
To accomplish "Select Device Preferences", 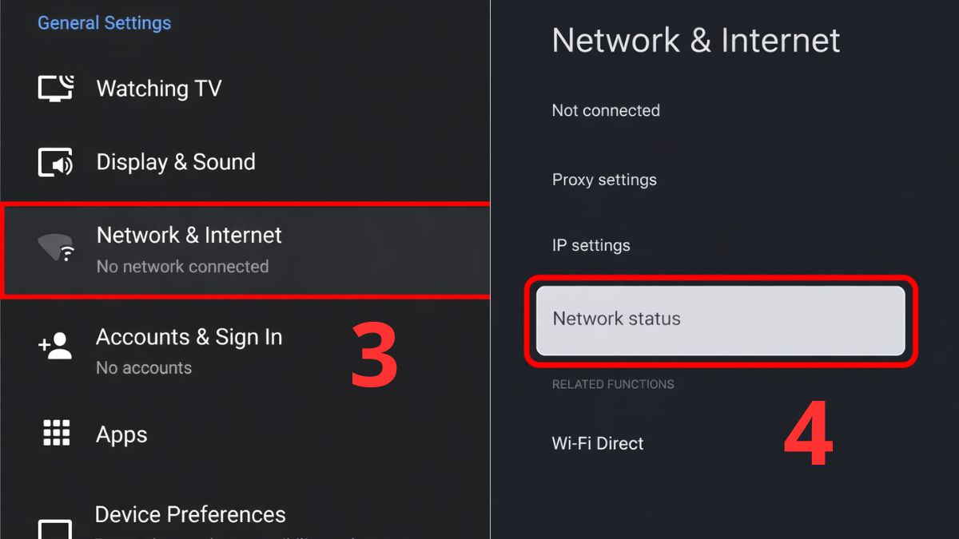I will tap(190, 515).
